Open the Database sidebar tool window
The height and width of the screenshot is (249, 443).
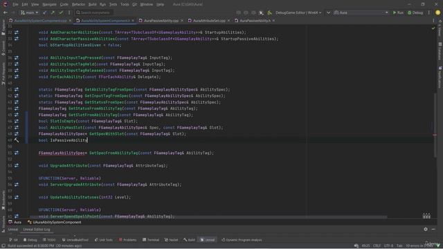click(x=440, y=50)
